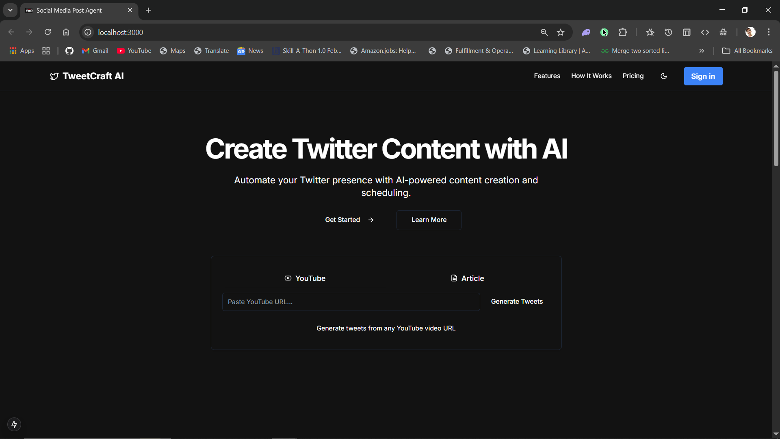Expand hidden bookmarks chevron
Image resolution: width=780 pixels, height=439 pixels.
click(x=702, y=51)
